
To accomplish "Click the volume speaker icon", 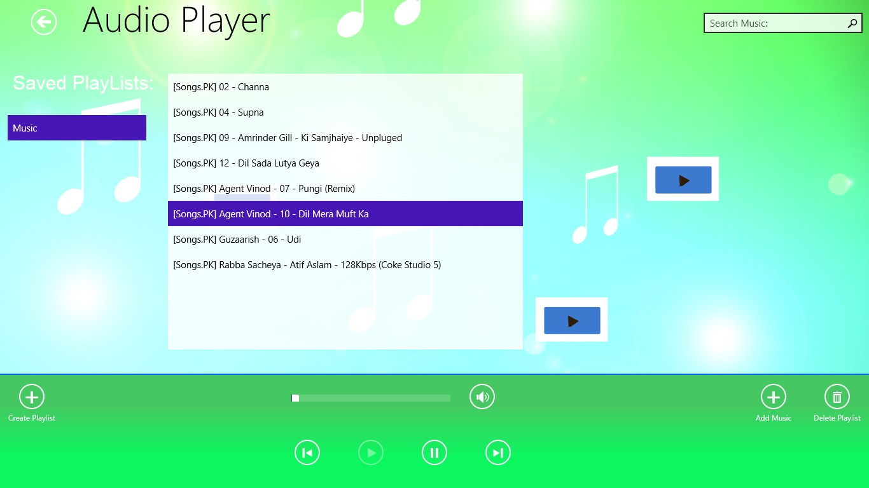I will tap(482, 396).
